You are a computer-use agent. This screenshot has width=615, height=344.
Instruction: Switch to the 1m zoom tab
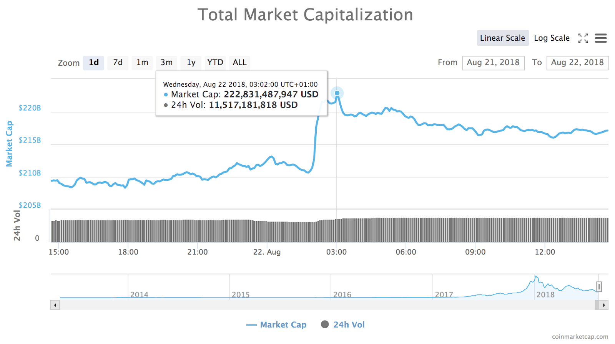tap(142, 63)
